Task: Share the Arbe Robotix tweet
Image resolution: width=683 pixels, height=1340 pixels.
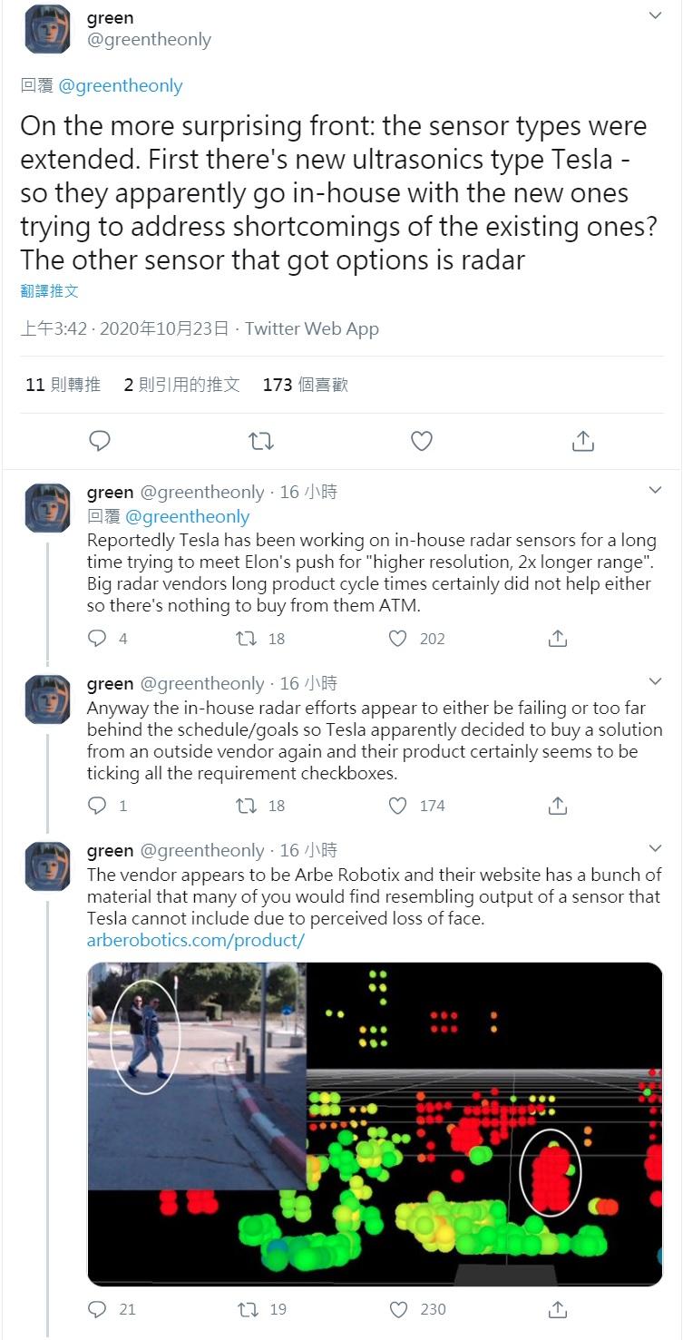Action: [558, 1309]
